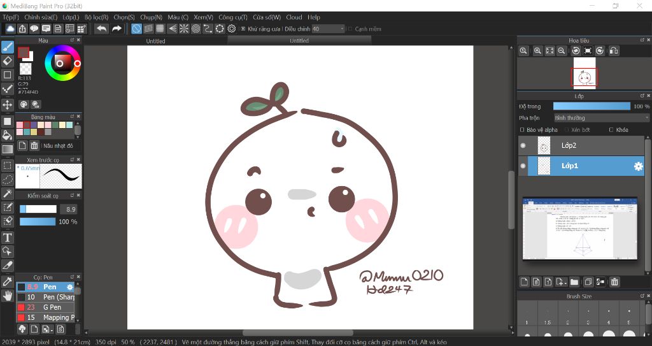Select the G Pen brush
The height and width of the screenshot is (346, 652).
(x=45, y=307)
